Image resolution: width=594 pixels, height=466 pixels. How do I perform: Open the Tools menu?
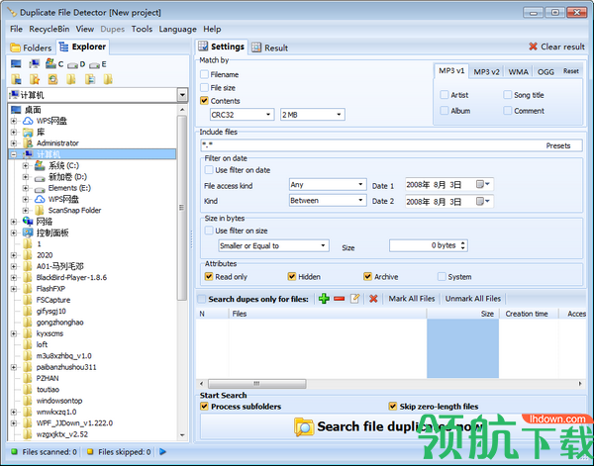pos(142,29)
